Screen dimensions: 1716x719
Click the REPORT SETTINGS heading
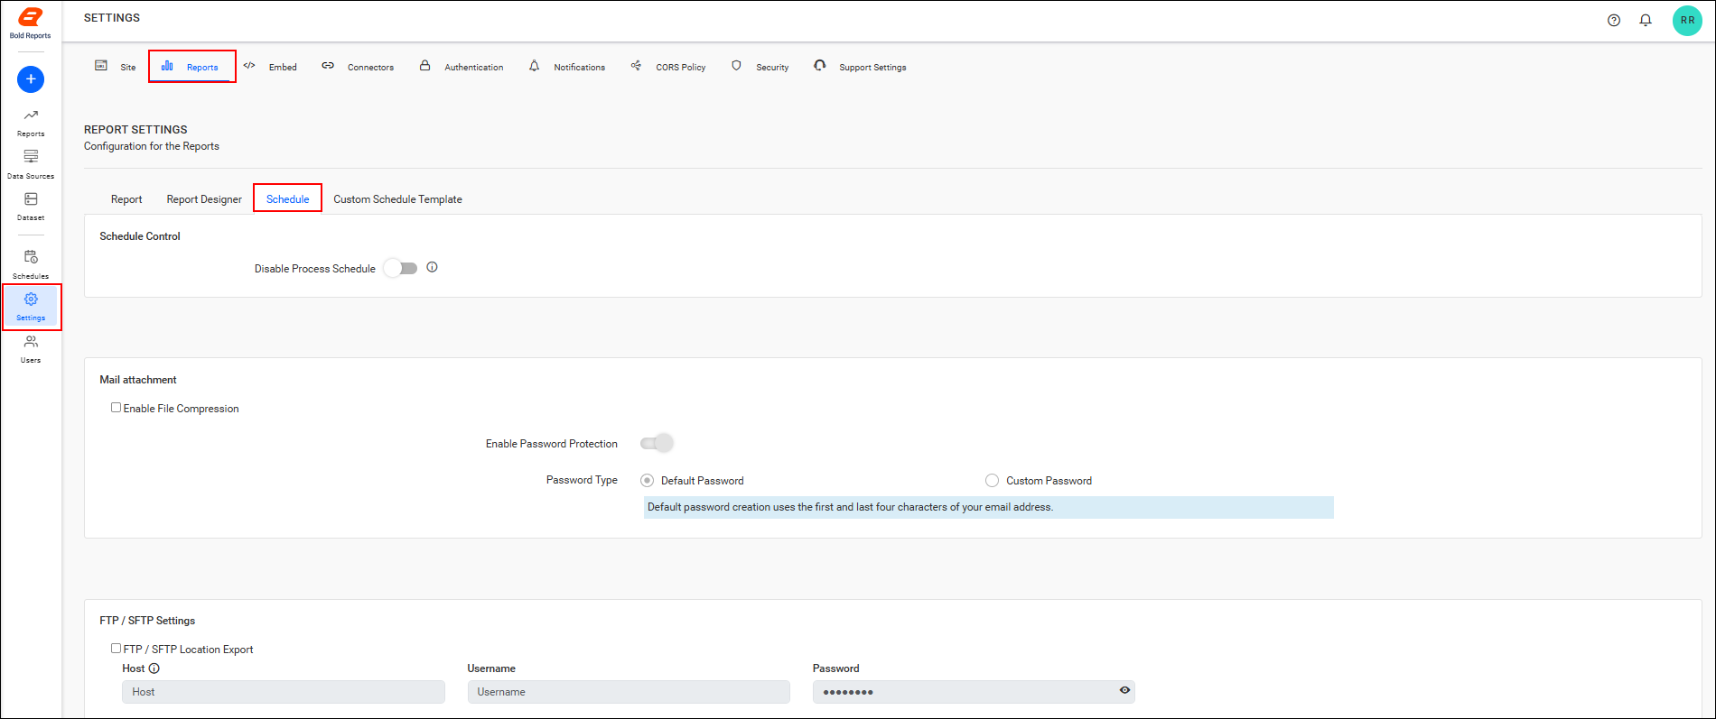pos(135,130)
